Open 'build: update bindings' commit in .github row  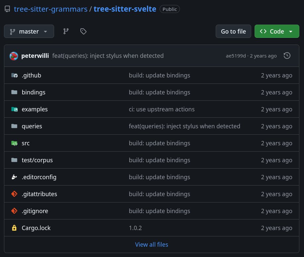click(x=160, y=75)
